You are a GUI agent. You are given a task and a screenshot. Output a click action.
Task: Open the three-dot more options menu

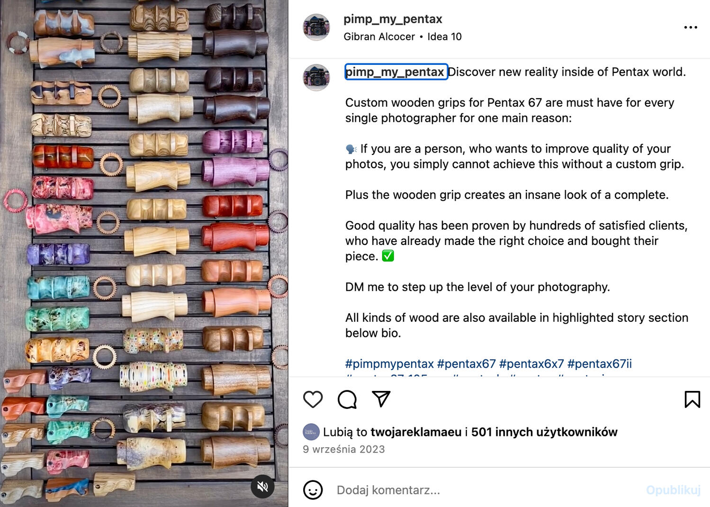click(x=691, y=27)
